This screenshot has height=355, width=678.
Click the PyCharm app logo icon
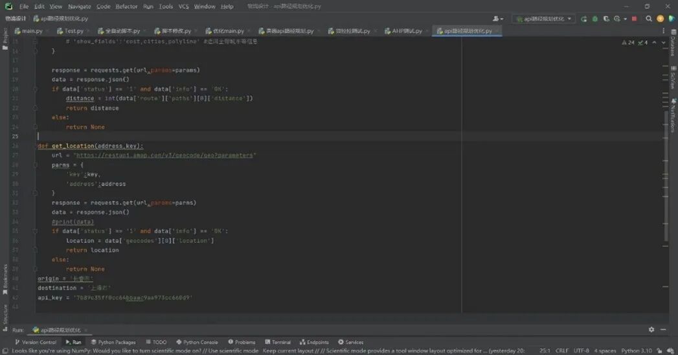(x=8, y=6)
